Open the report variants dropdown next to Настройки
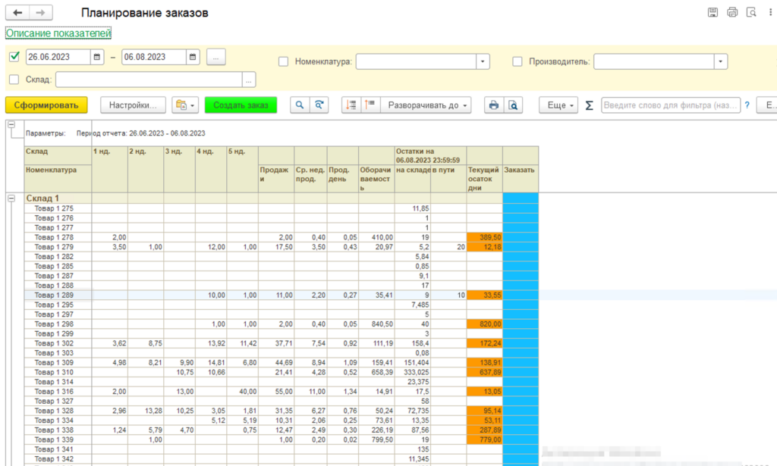This screenshot has height=466, width=777. click(185, 105)
